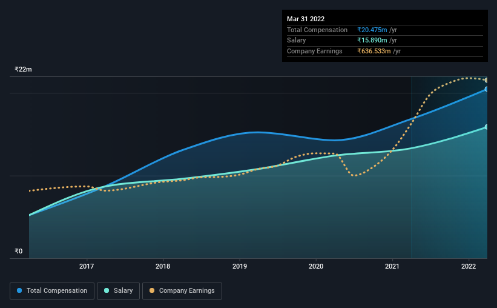The height and width of the screenshot is (308, 497).
Task: Select the Salary end marker on chart
Action: pos(486,127)
